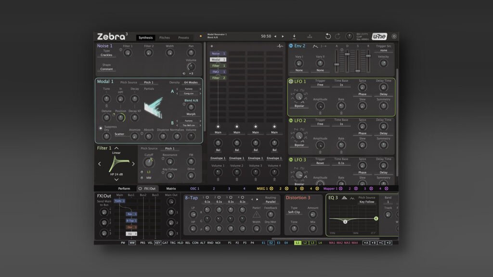The width and height of the screenshot is (493, 277).
Task: Open the Perform tab
Action: pos(124,189)
